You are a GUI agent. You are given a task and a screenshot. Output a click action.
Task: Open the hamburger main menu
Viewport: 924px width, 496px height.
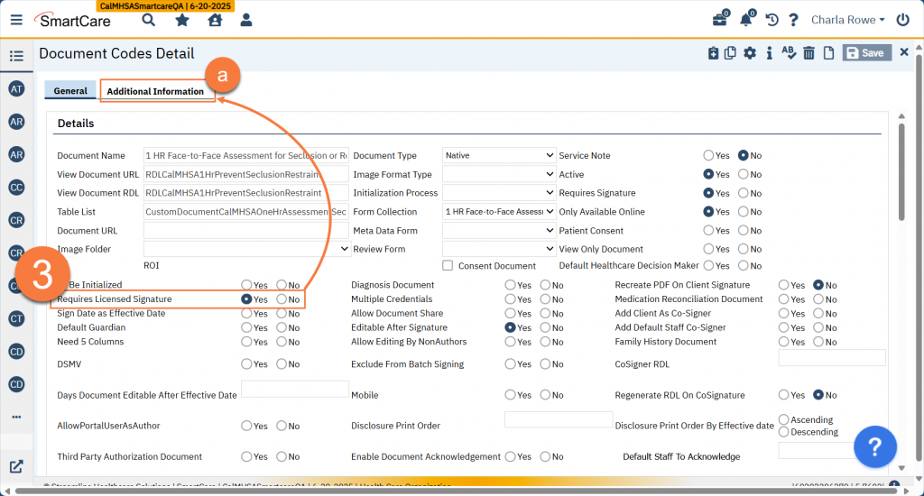click(x=16, y=20)
